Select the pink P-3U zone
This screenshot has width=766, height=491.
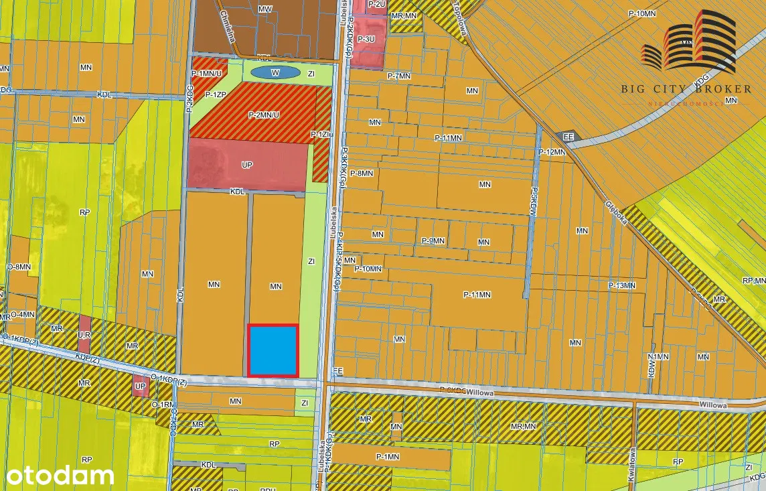point(367,42)
